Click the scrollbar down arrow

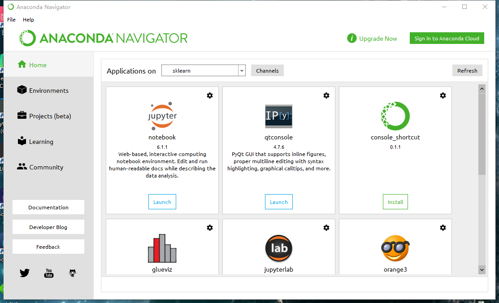pyautogui.click(x=482, y=269)
